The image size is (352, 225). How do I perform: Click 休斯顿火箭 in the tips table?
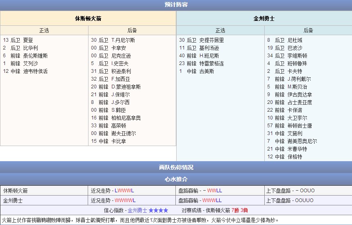[15, 191]
